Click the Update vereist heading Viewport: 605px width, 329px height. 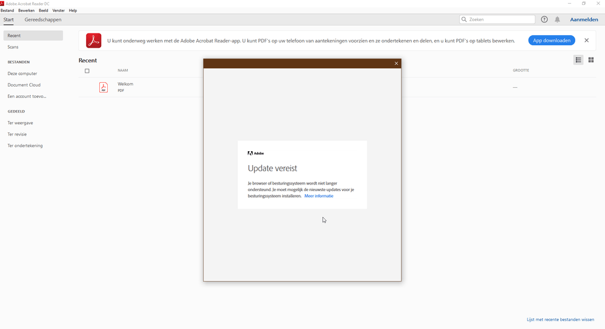point(273,168)
